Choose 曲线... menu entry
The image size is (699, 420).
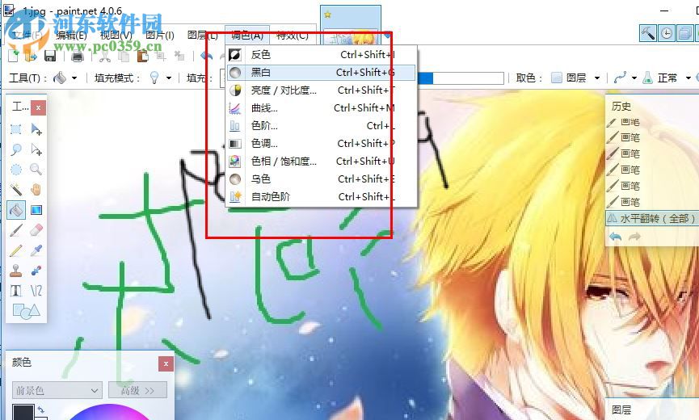322,107
